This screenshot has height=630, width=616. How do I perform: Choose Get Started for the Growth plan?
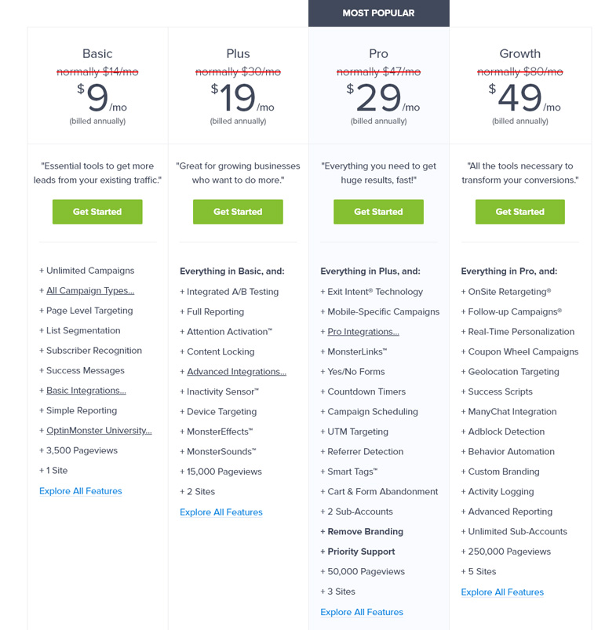[x=519, y=212]
